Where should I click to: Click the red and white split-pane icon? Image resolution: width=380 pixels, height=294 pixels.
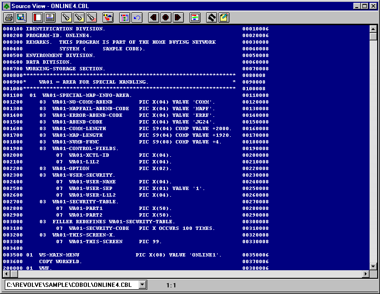coord(38,18)
